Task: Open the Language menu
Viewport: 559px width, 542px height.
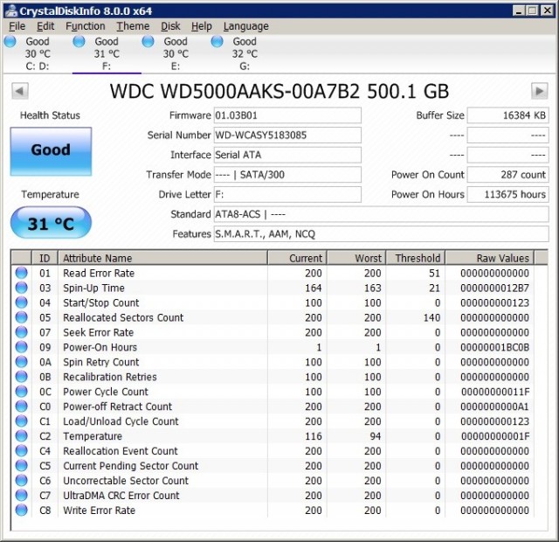Action: tap(246, 26)
